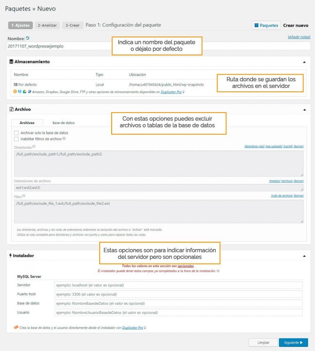Select the Archivos tab

(x=27, y=122)
